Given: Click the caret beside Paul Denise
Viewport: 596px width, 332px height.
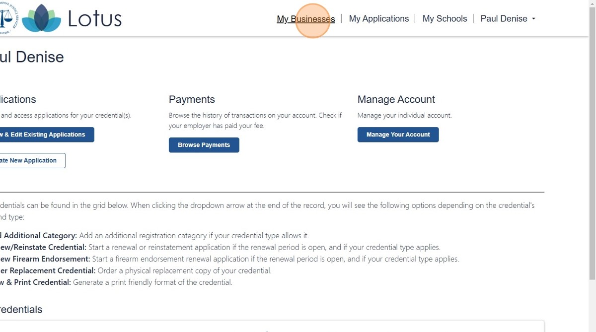Looking at the screenshot, I should tap(534, 19).
